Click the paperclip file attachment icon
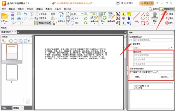The height and width of the screenshot is (111, 175). [129, 18]
